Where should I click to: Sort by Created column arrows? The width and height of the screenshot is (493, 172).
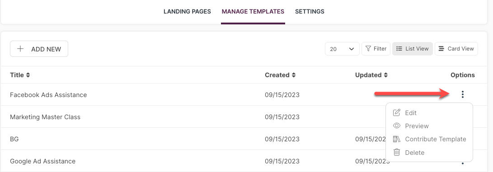point(294,75)
